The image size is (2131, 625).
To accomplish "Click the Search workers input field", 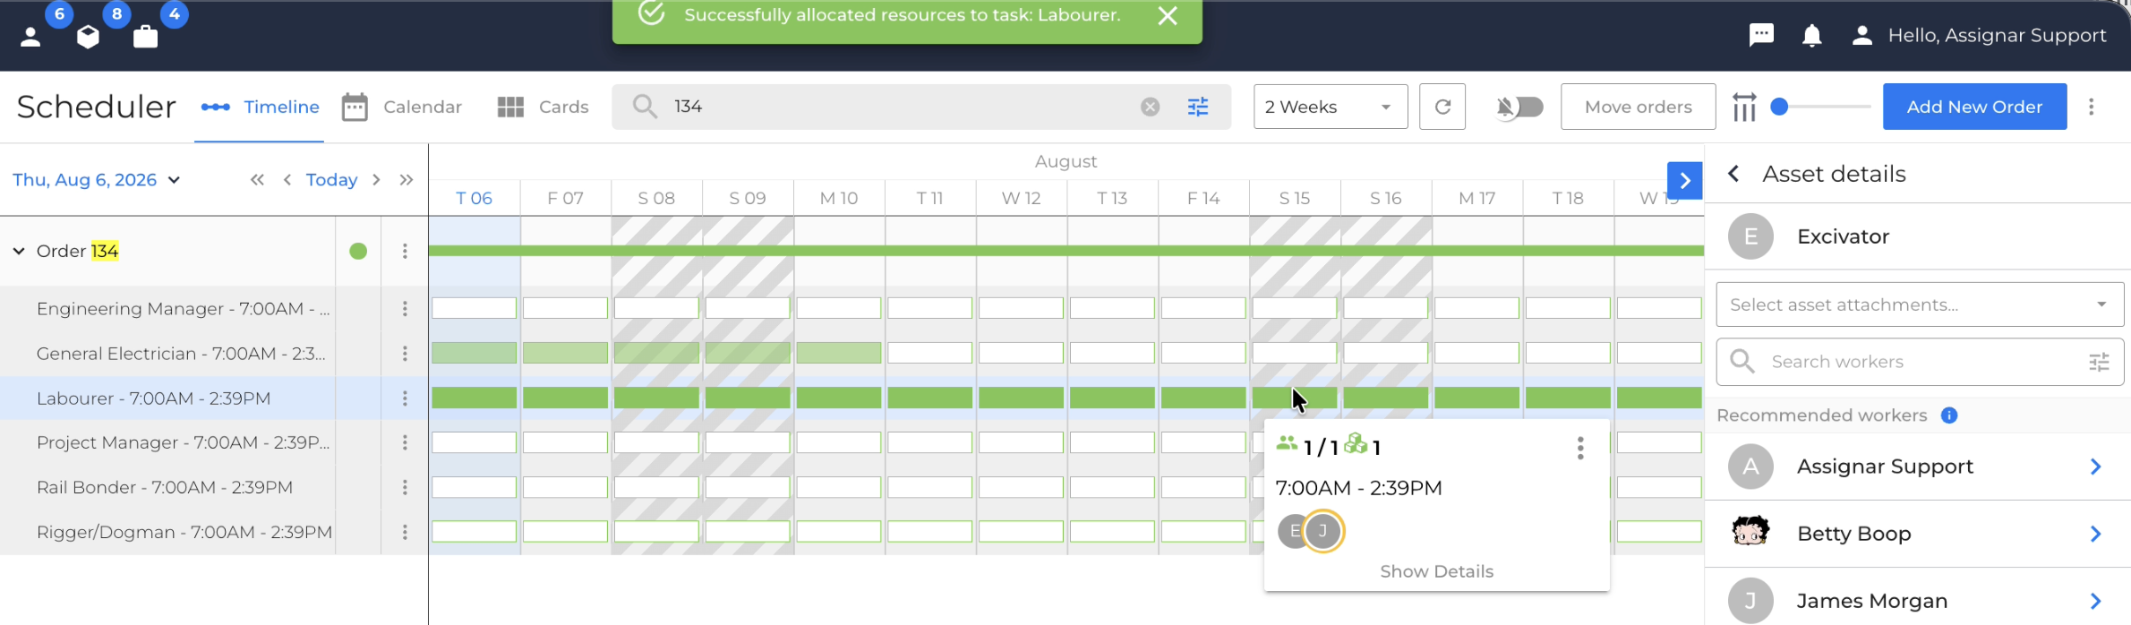I will click(1920, 362).
